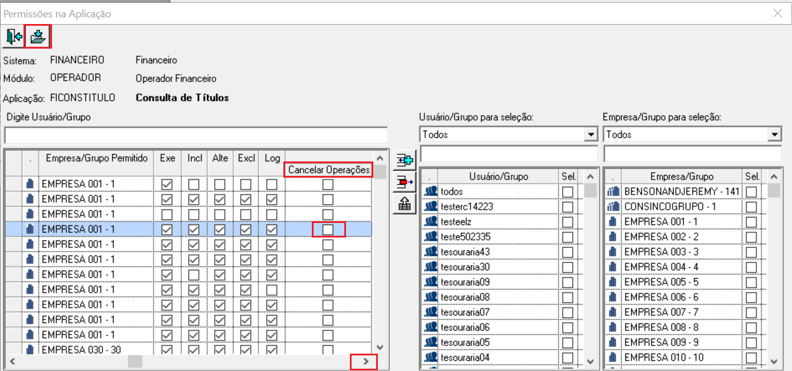
Task: Click the left arrow of the permissions horizontal scrollbar
Action: pos(11,362)
